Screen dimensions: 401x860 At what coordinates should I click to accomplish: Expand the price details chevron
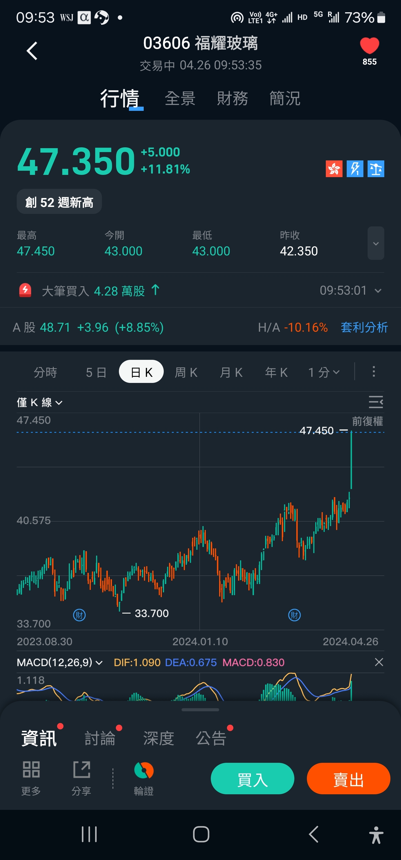(x=376, y=243)
